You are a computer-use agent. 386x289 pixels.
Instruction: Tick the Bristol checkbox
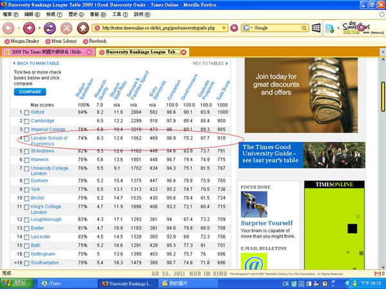click(x=26, y=198)
